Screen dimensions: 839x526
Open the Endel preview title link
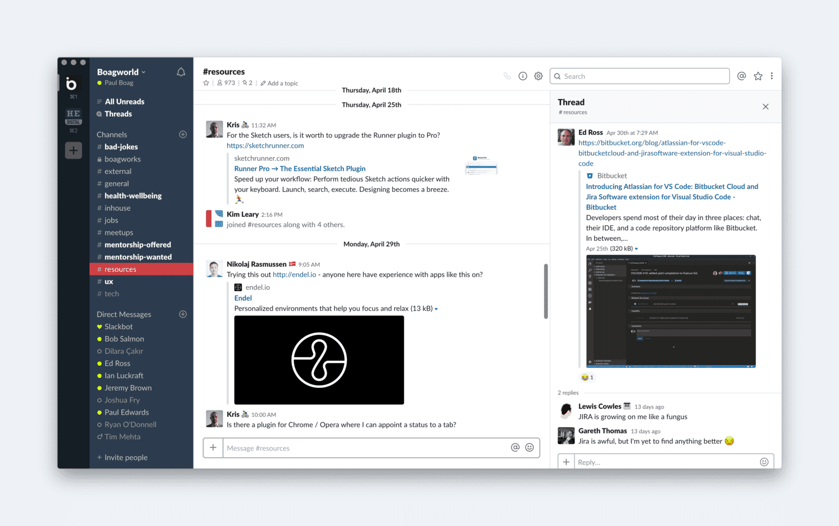pos(243,298)
